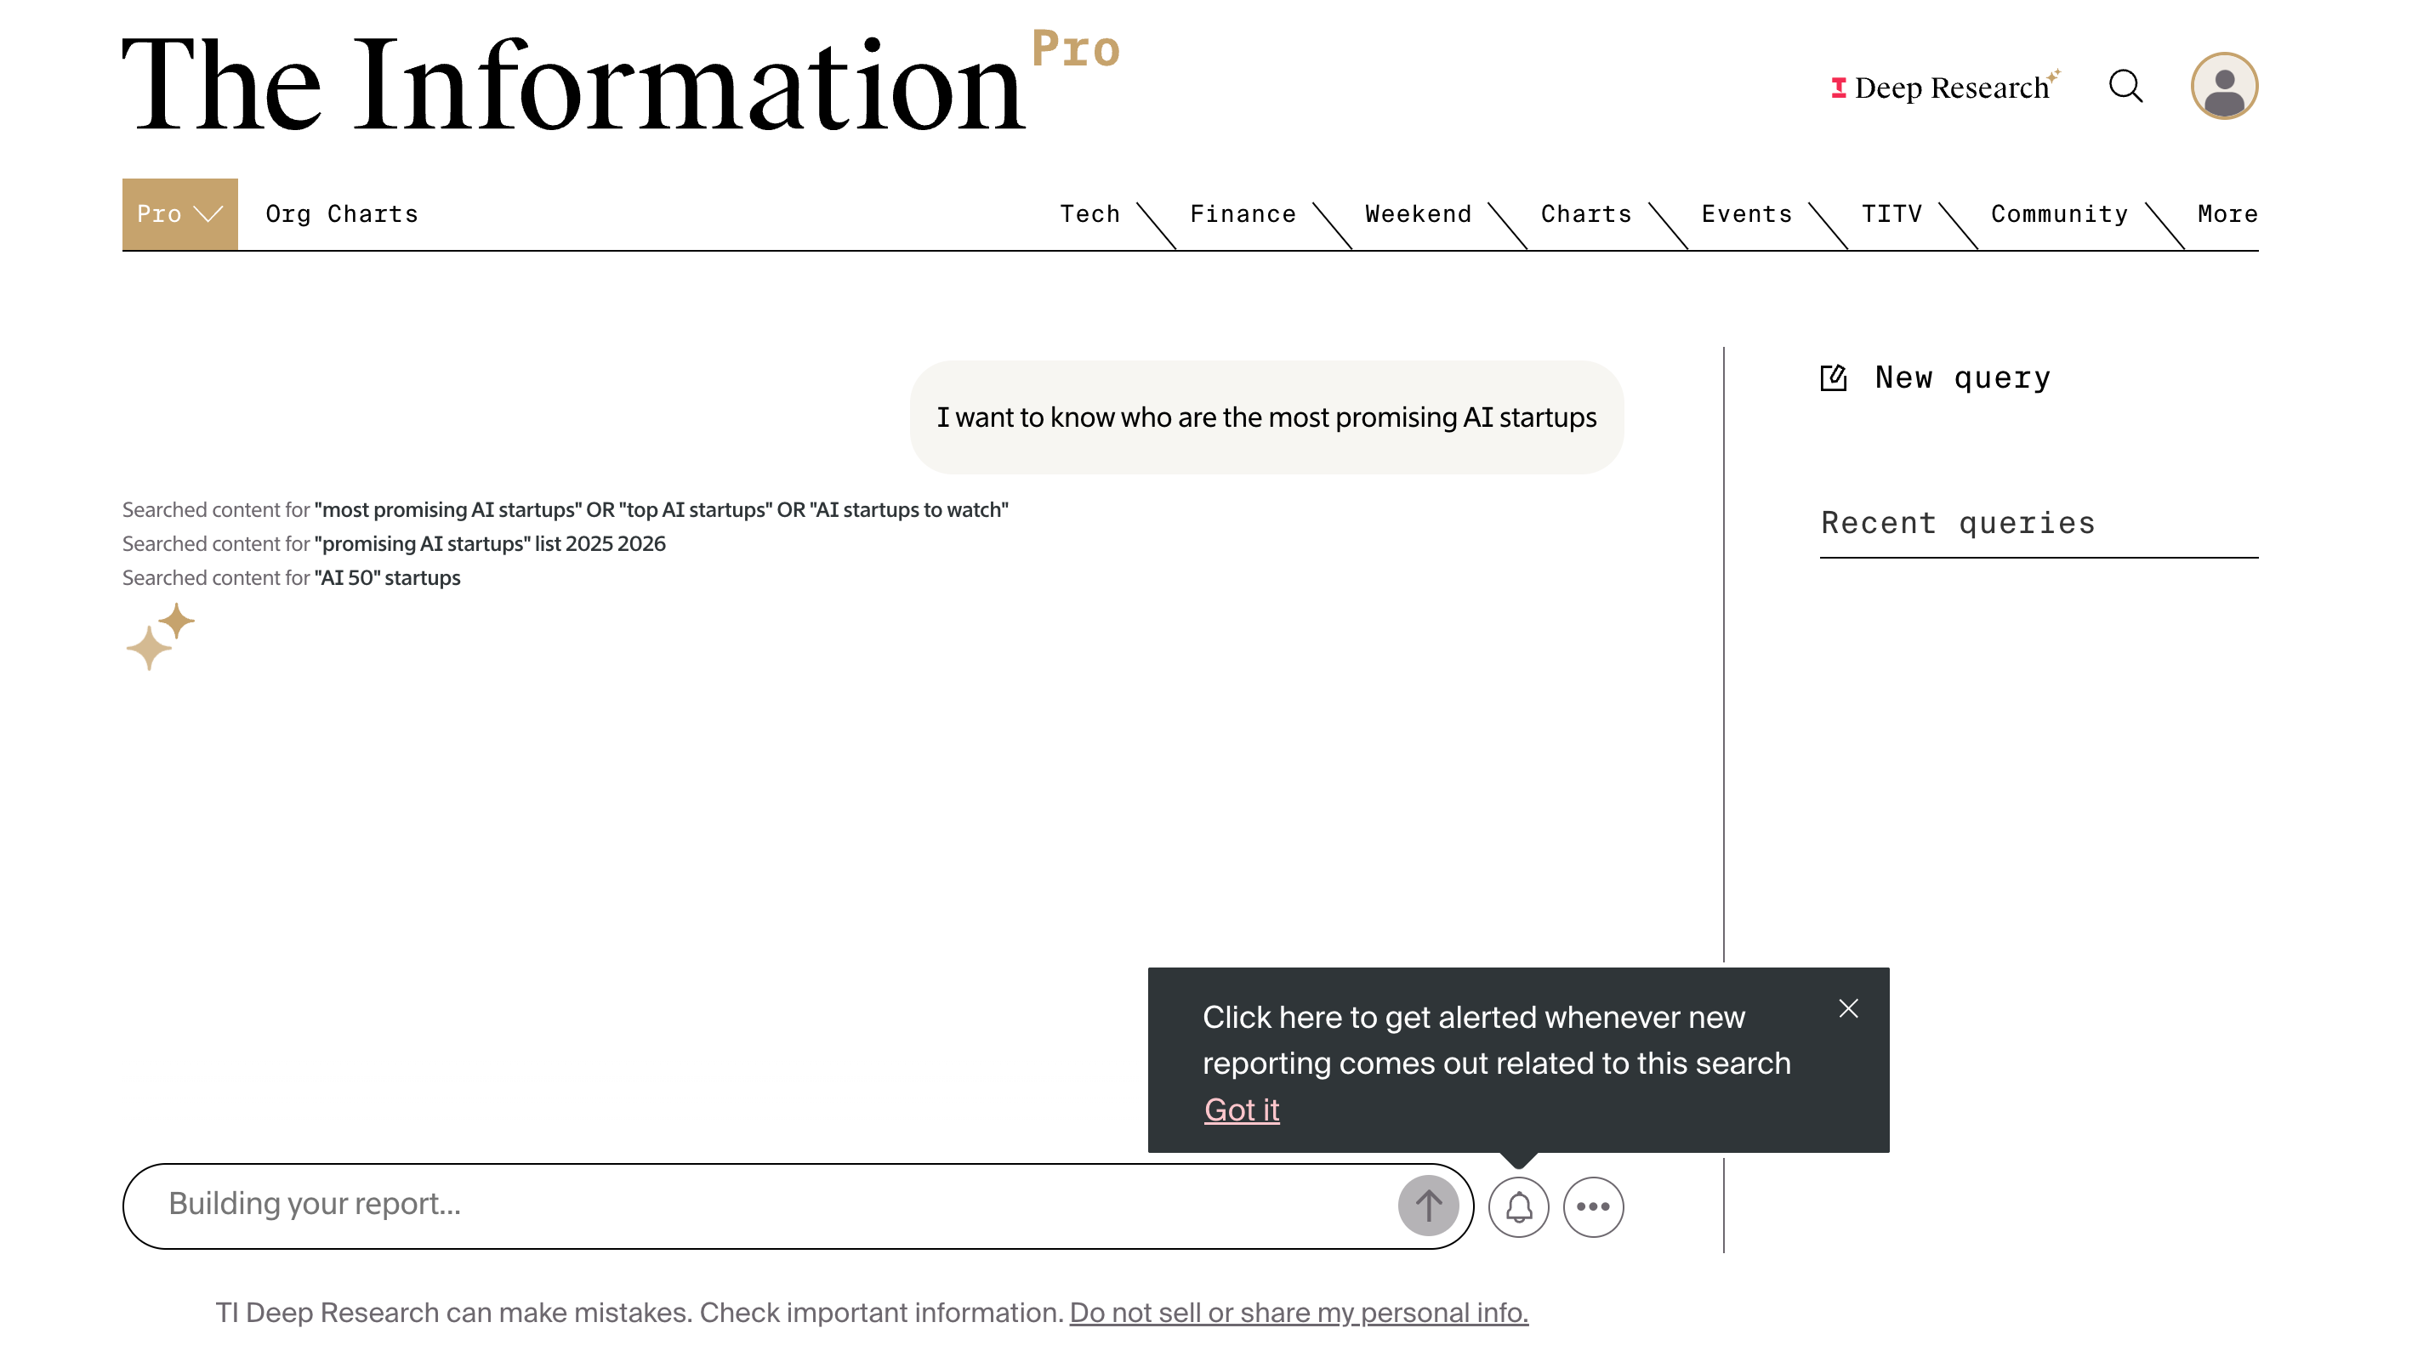The width and height of the screenshot is (2412, 1362).
Task: Open the Charts section
Action: point(1586,214)
